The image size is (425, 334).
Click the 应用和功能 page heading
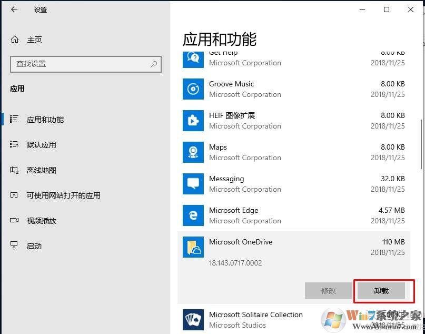[x=219, y=40]
